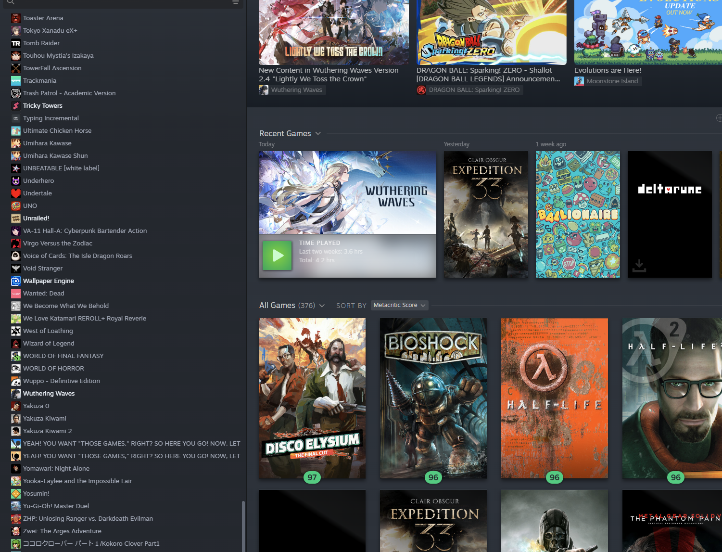Click the Underhero game icon

(16, 181)
